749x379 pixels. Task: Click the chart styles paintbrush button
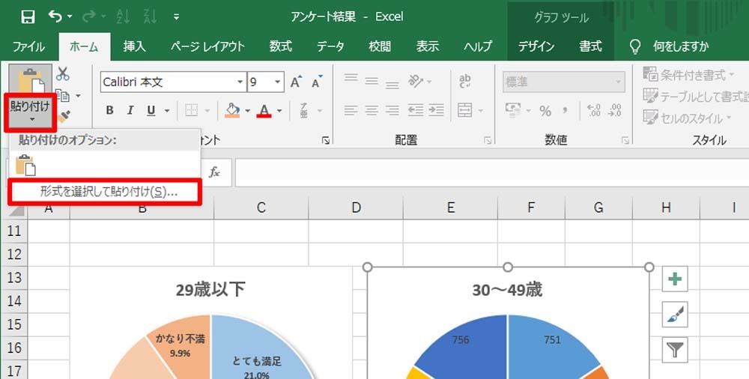tap(675, 315)
